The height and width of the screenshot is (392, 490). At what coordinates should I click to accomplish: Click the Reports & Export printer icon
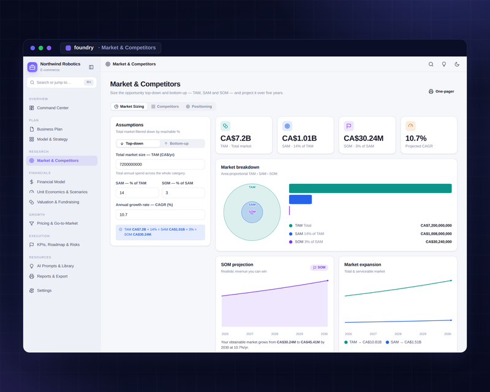(x=32, y=276)
